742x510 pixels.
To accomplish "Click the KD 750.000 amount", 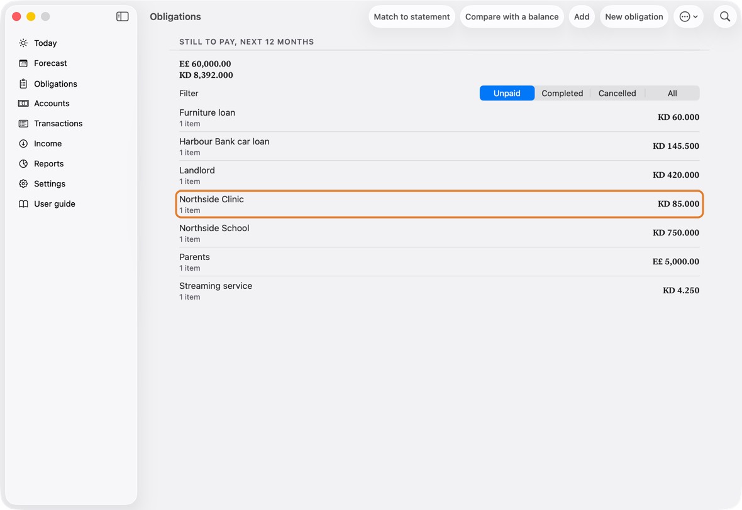I will pyautogui.click(x=676, y=232).
